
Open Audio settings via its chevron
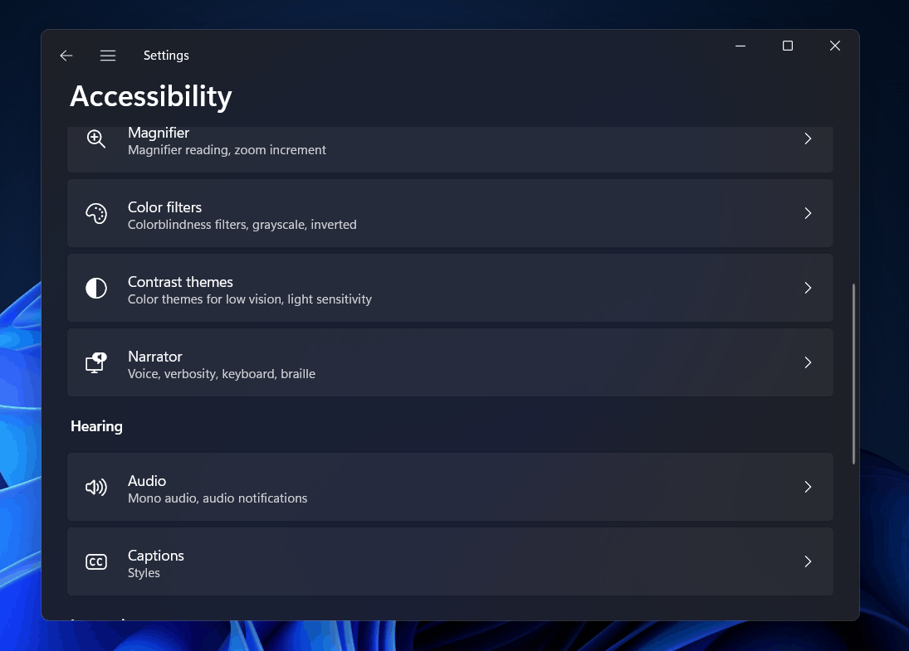808,488
